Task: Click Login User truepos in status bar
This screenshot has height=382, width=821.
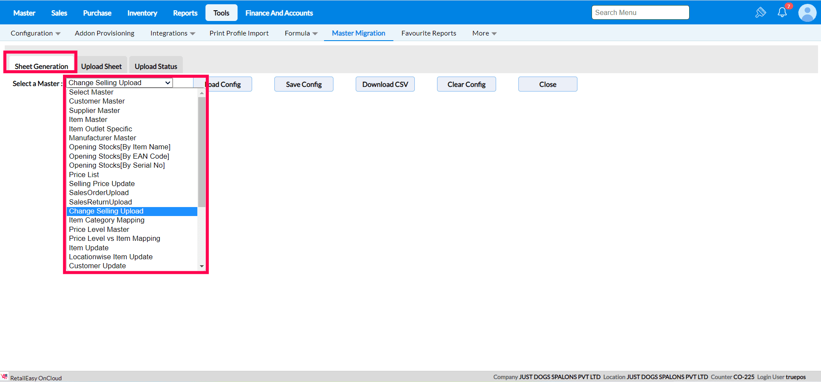Action: [x=781, y=377]
